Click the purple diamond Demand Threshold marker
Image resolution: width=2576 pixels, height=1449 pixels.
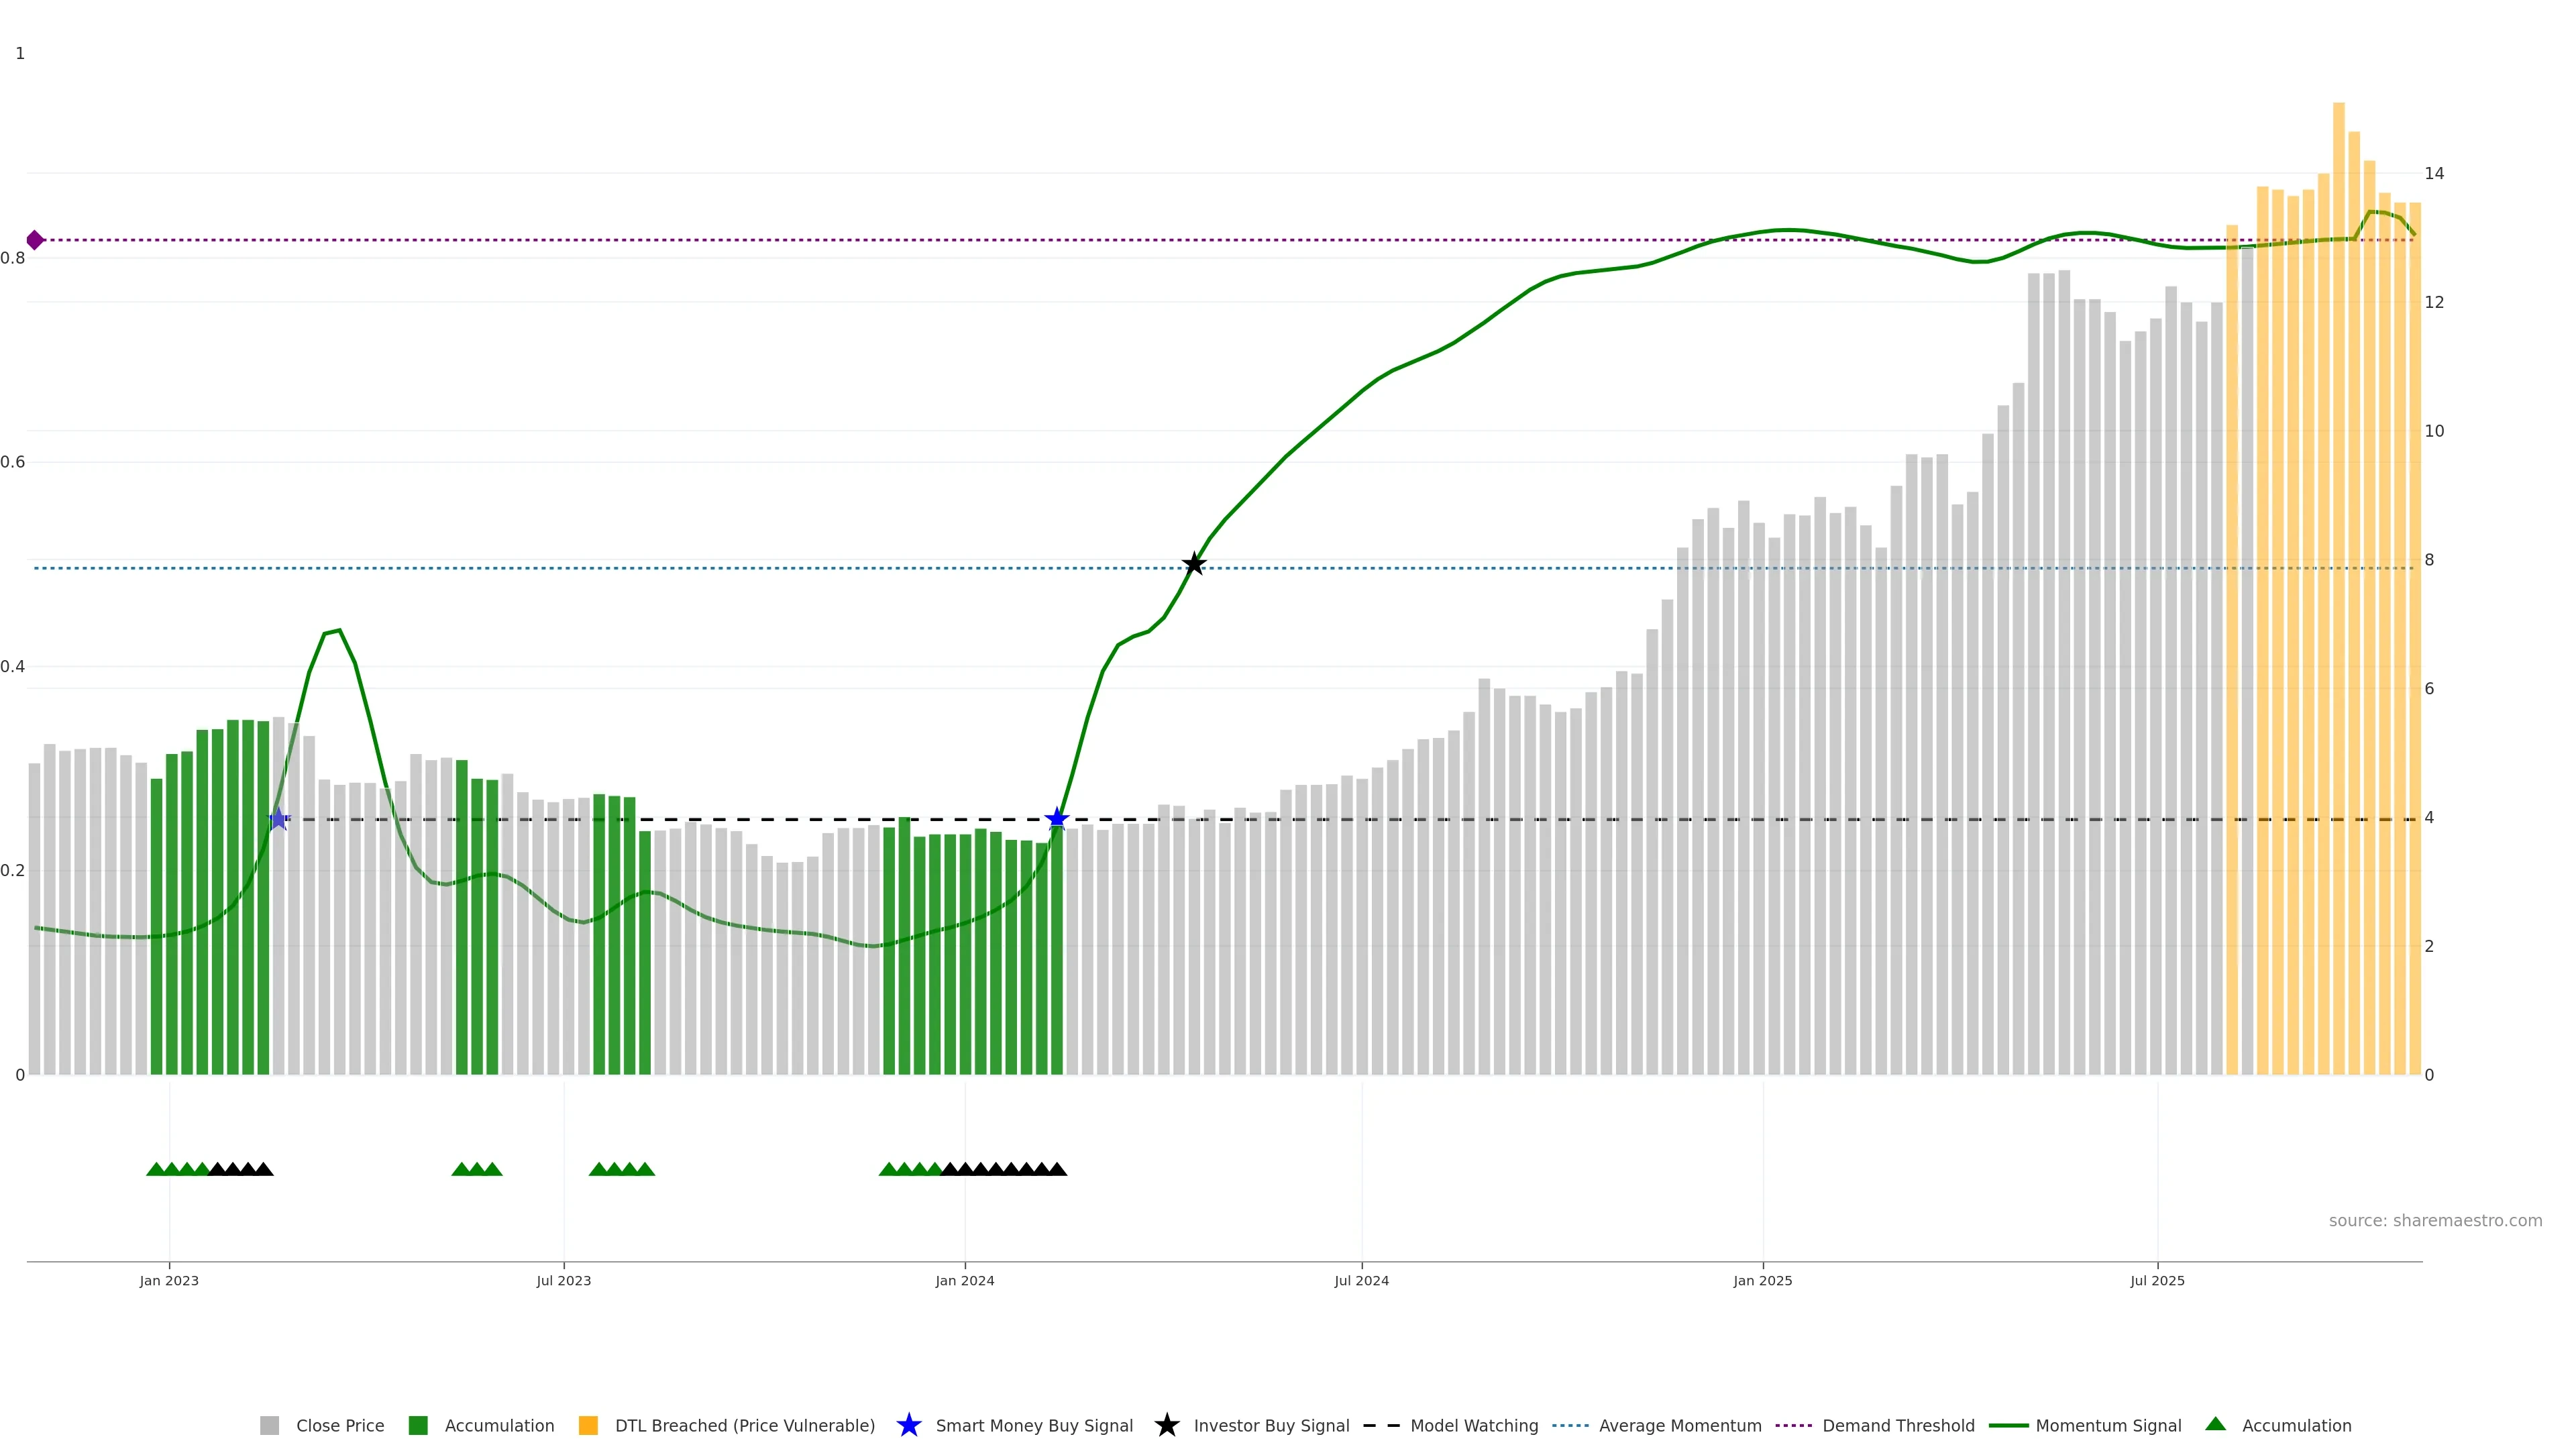click(x=35, y=240)
